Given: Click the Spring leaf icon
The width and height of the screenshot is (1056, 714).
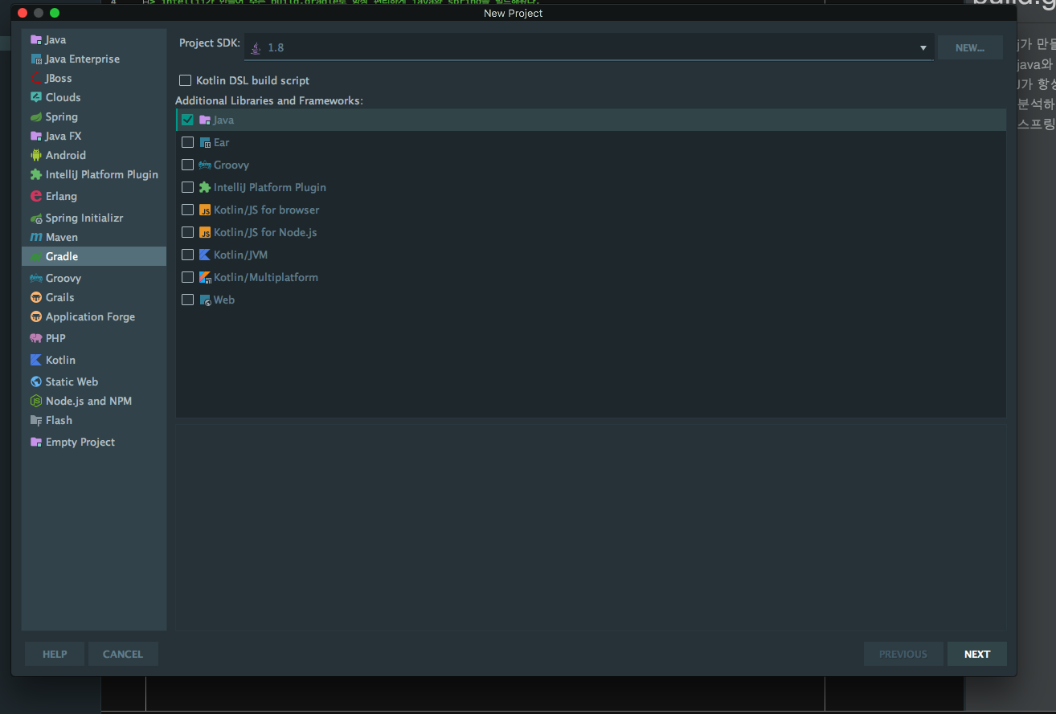Looking at the screenshot, I should coord(35,116).
